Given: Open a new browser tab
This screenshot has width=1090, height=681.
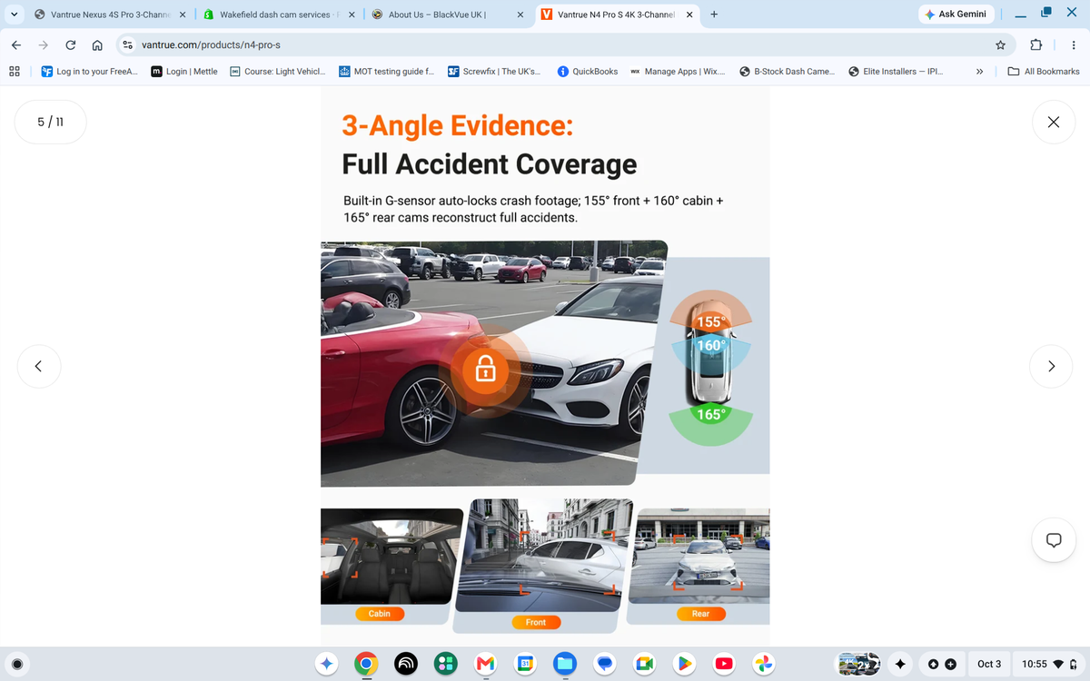Looking at the screenshot, I should [x=714, y=14].
